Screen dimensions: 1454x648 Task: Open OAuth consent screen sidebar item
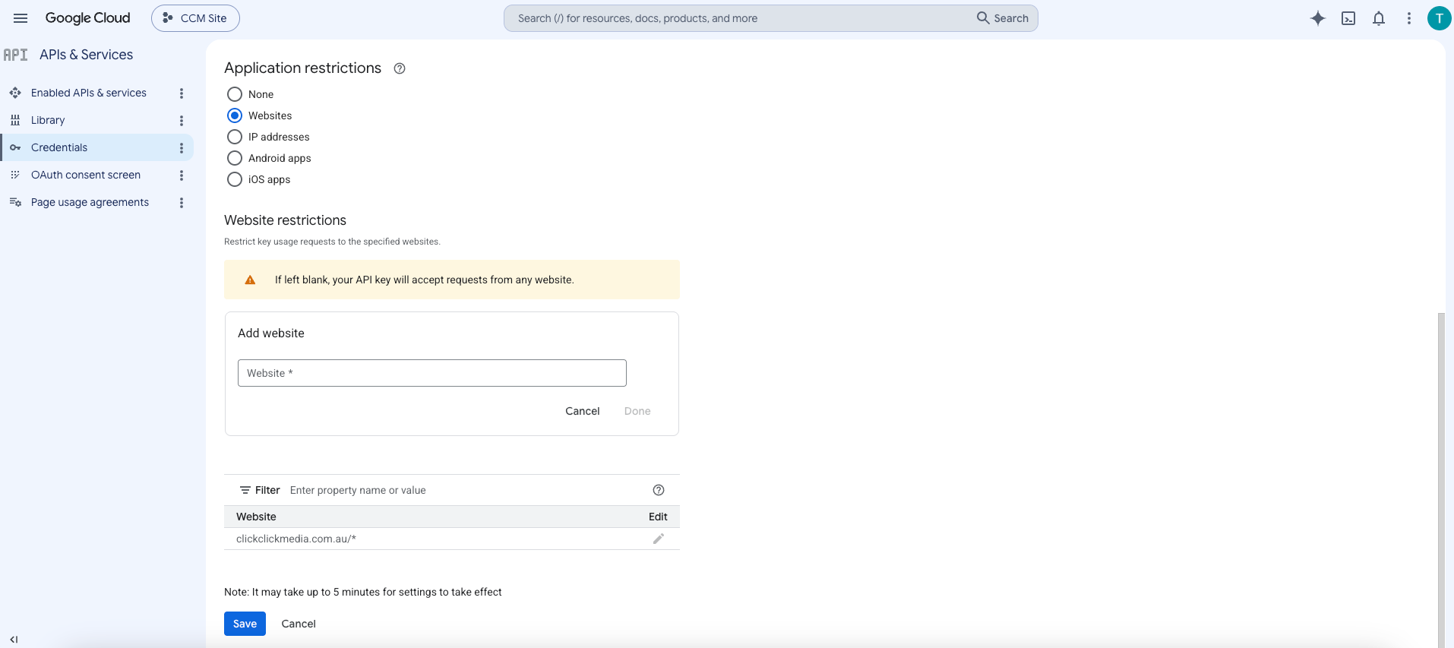(86, 175)
